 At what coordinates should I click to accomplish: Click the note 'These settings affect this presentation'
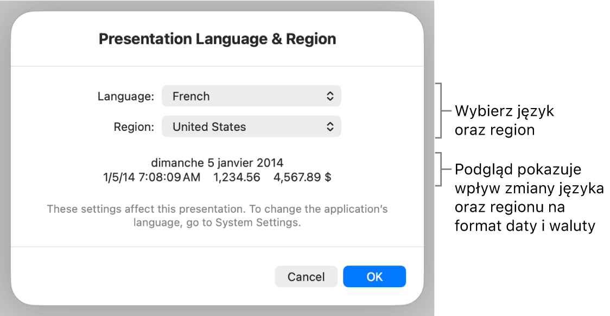(x=147, y=209)
